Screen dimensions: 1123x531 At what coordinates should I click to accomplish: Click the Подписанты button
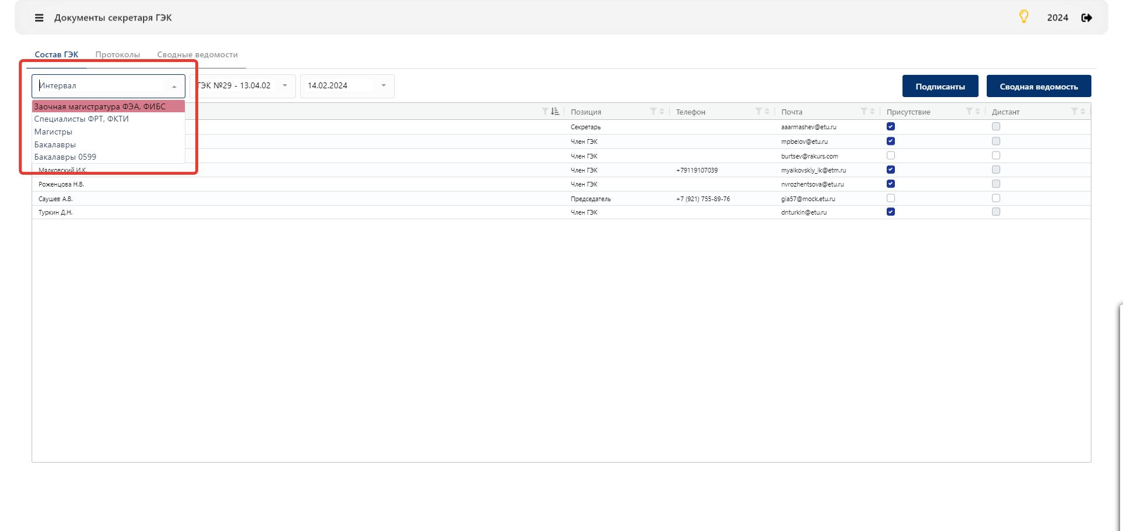(x=940, y=86)
